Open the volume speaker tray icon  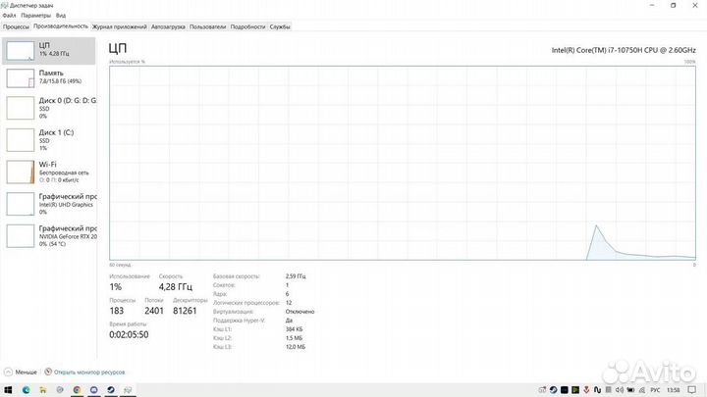click(619, 390)
